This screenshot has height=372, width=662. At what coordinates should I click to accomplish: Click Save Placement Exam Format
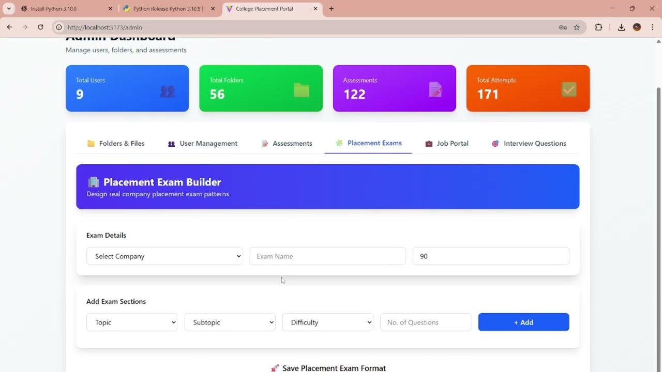click(328, 368)
